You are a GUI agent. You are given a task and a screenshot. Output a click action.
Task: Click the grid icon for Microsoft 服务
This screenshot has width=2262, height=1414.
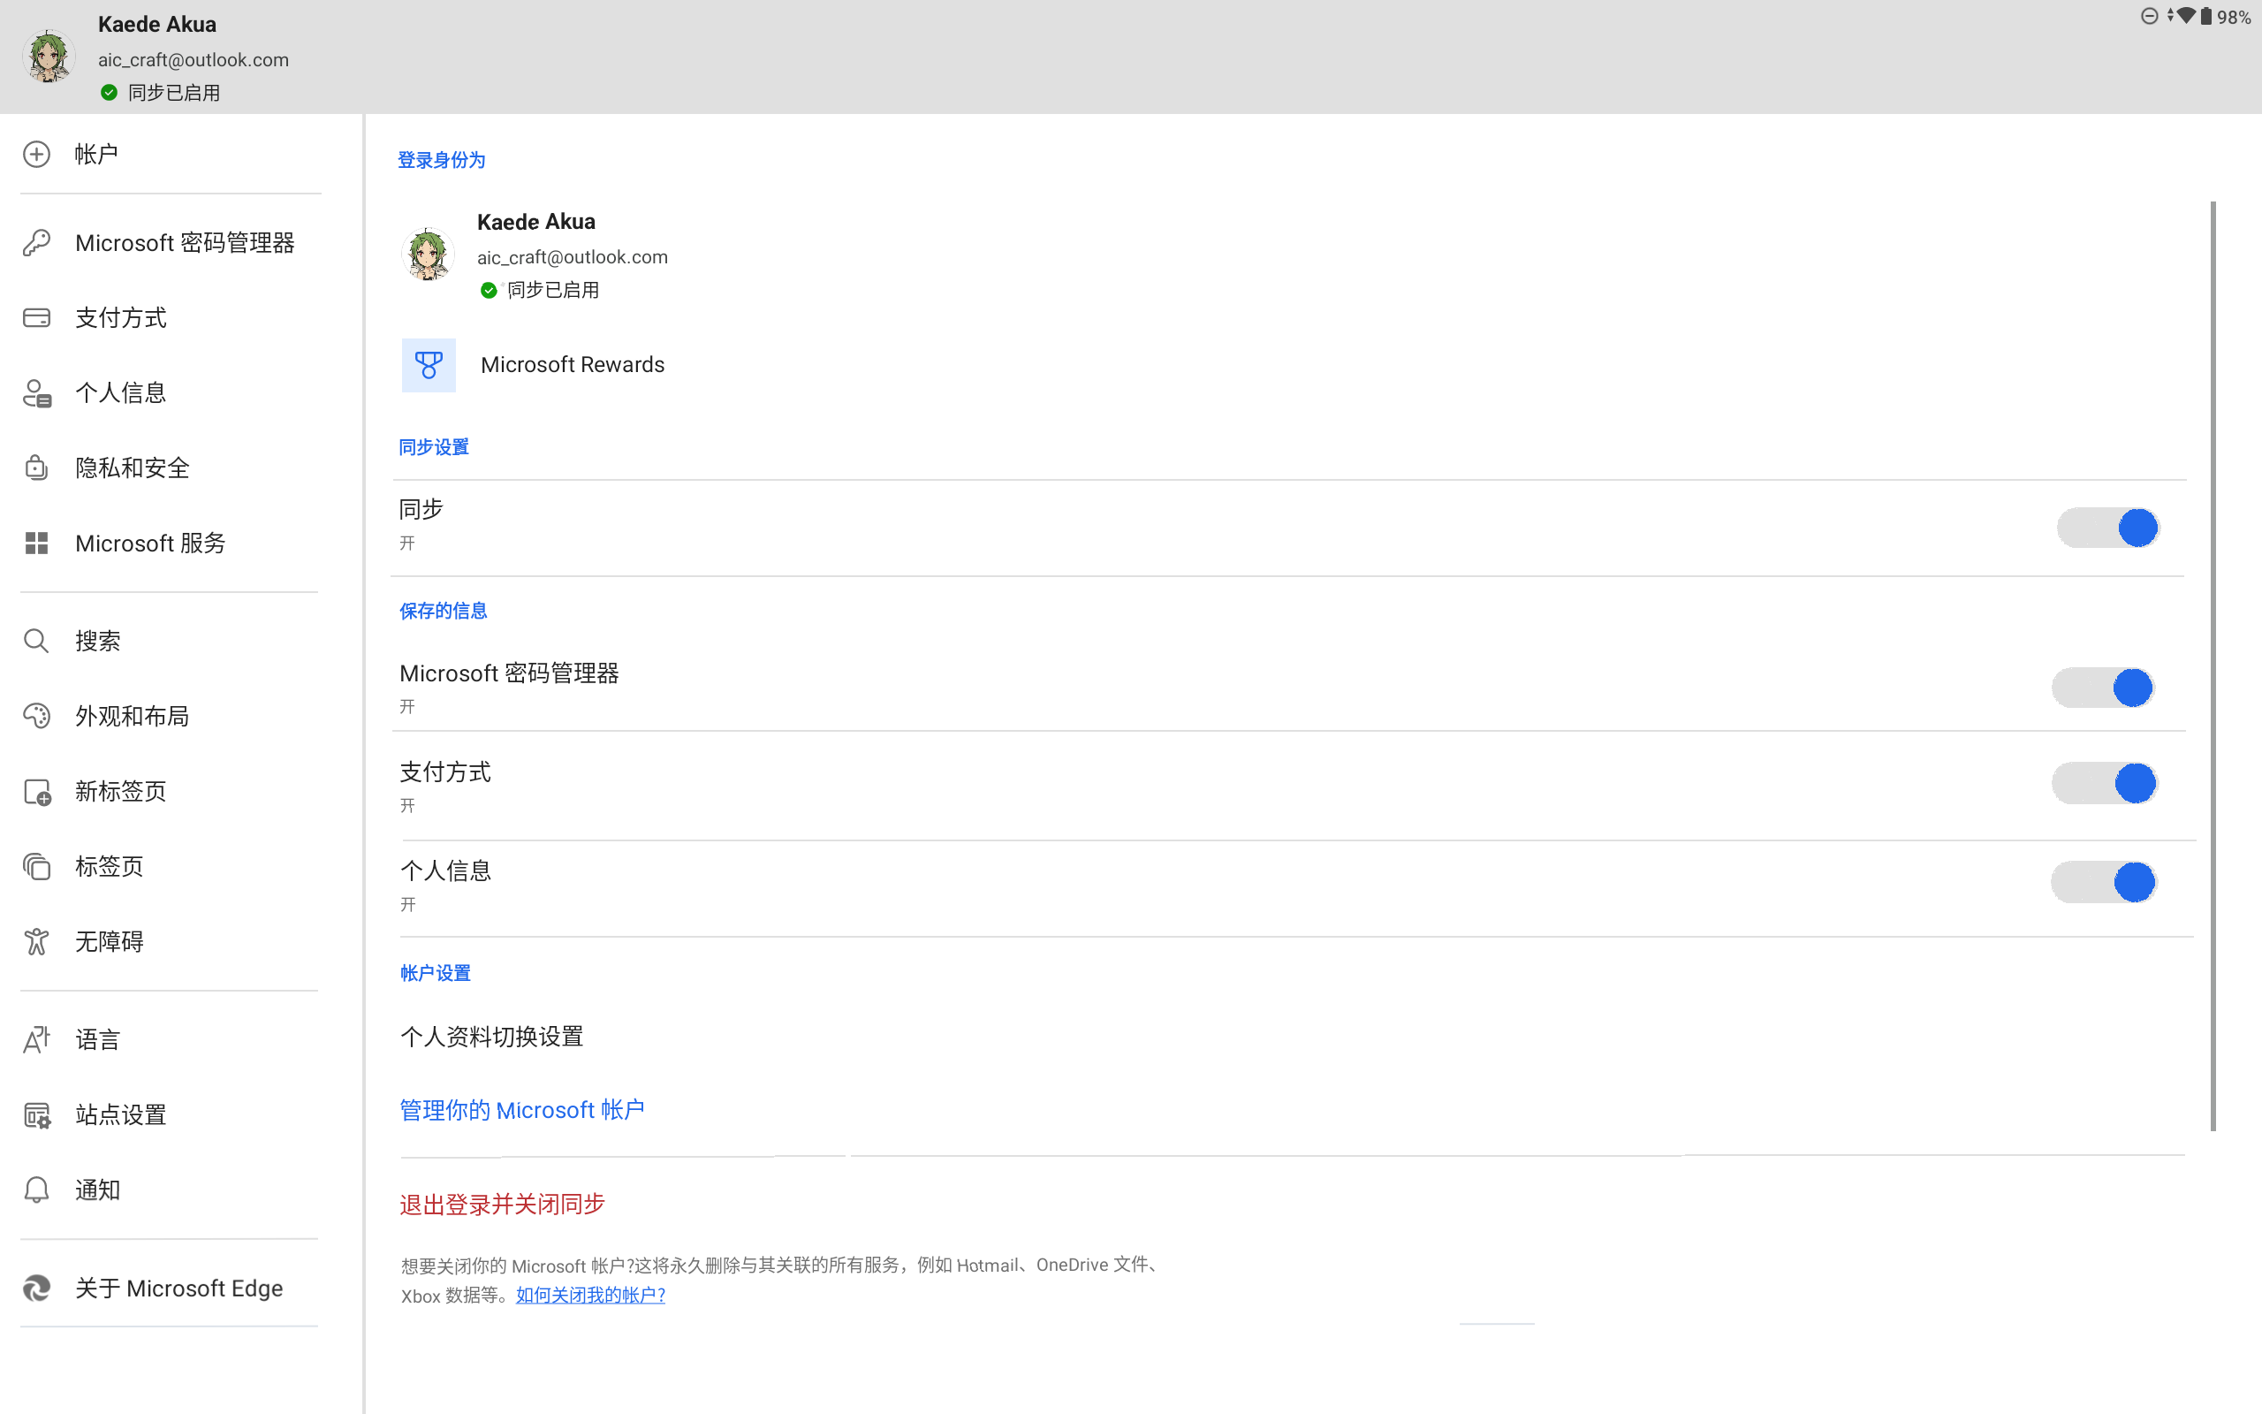point(36,544)
